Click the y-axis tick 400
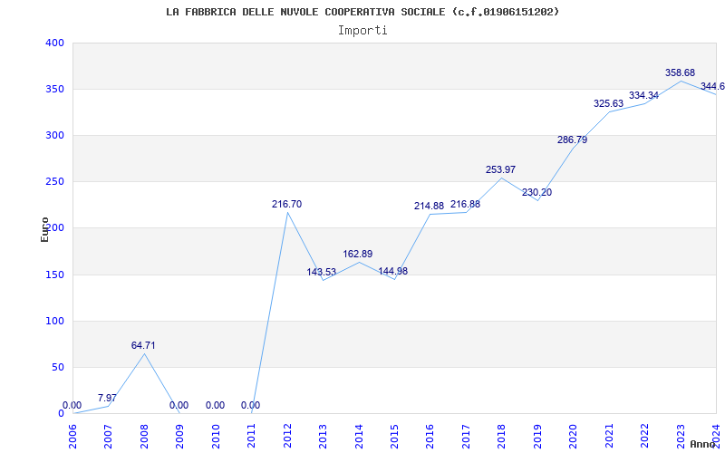 coord(54,43)
